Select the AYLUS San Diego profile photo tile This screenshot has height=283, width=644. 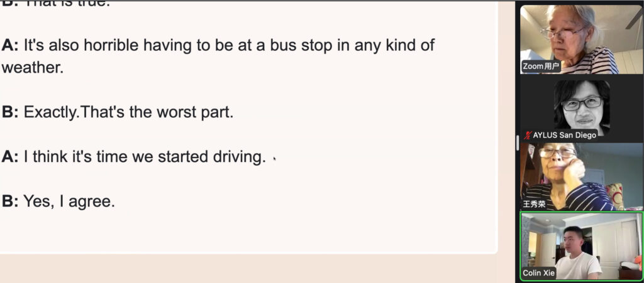(x=580, y=107)
